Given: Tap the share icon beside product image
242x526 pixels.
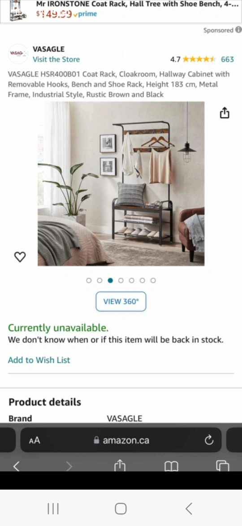Looking at the screenshot, I should tap(225, 113).
